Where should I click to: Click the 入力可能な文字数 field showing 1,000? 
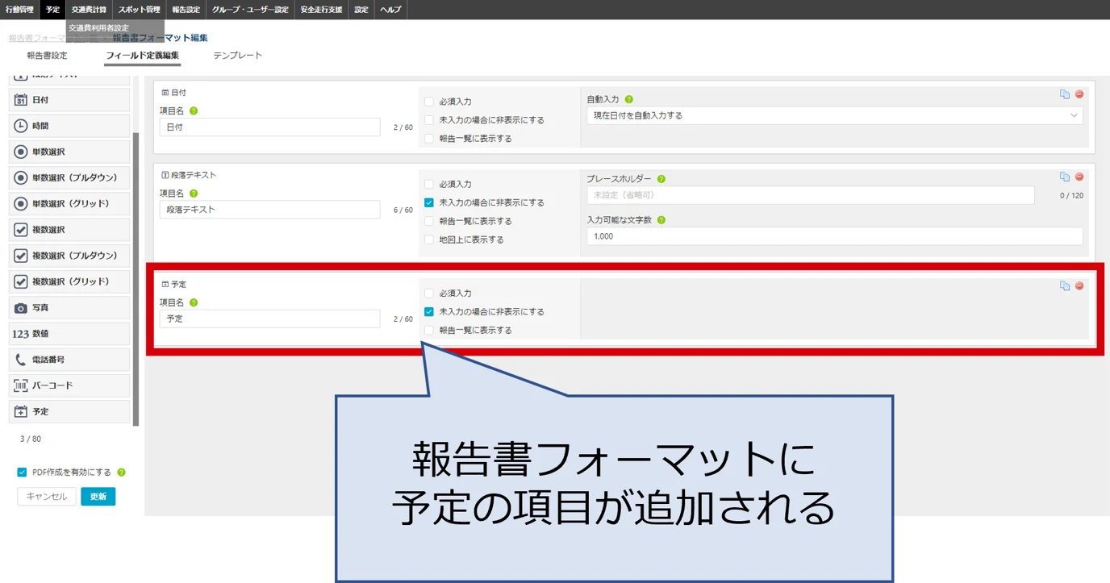[x=834, y=236]
